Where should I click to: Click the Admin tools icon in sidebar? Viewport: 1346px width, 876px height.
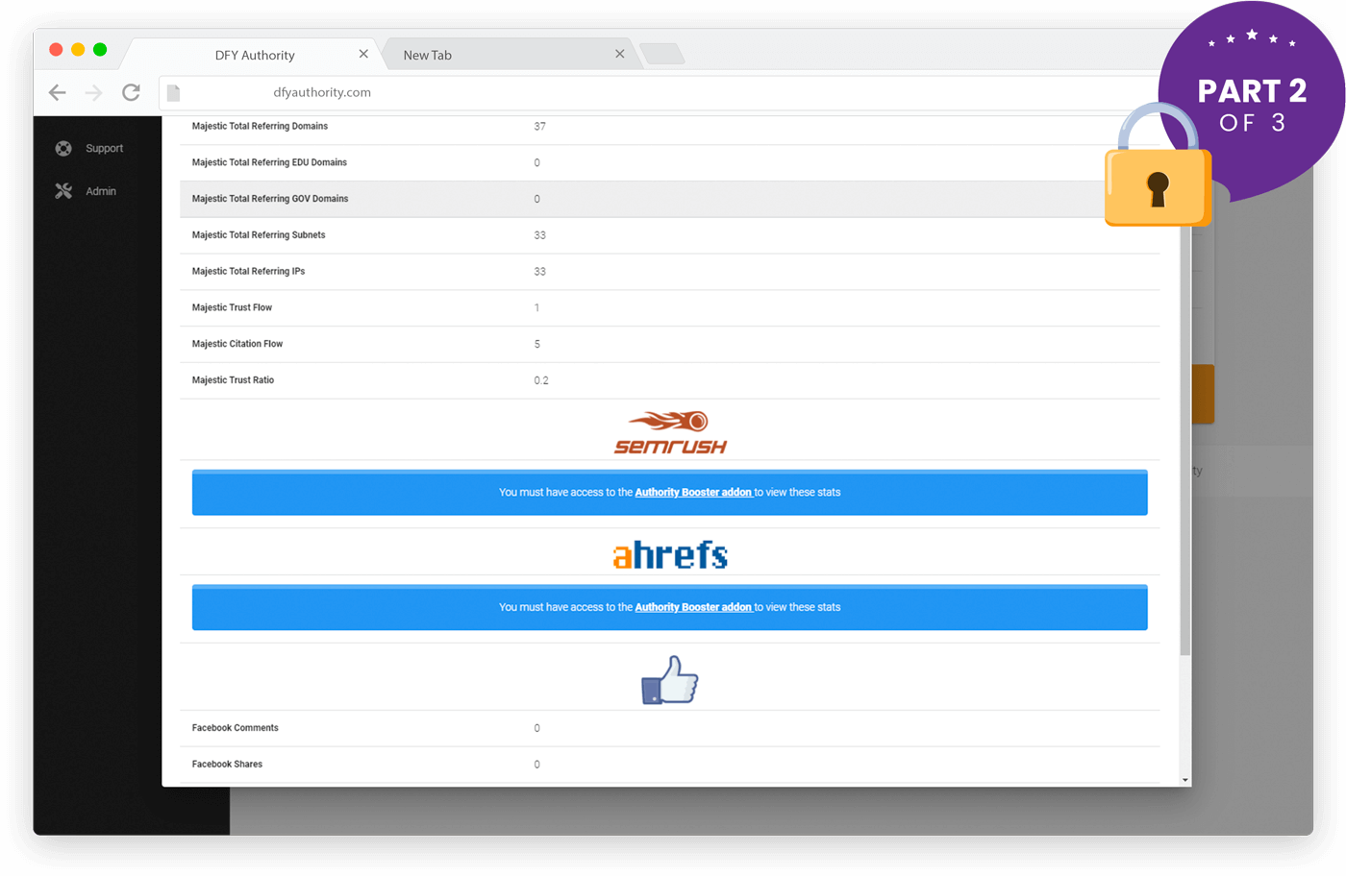coord(63,191)
